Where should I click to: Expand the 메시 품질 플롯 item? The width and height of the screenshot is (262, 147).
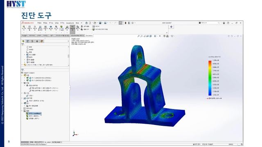tap(25, 106)
